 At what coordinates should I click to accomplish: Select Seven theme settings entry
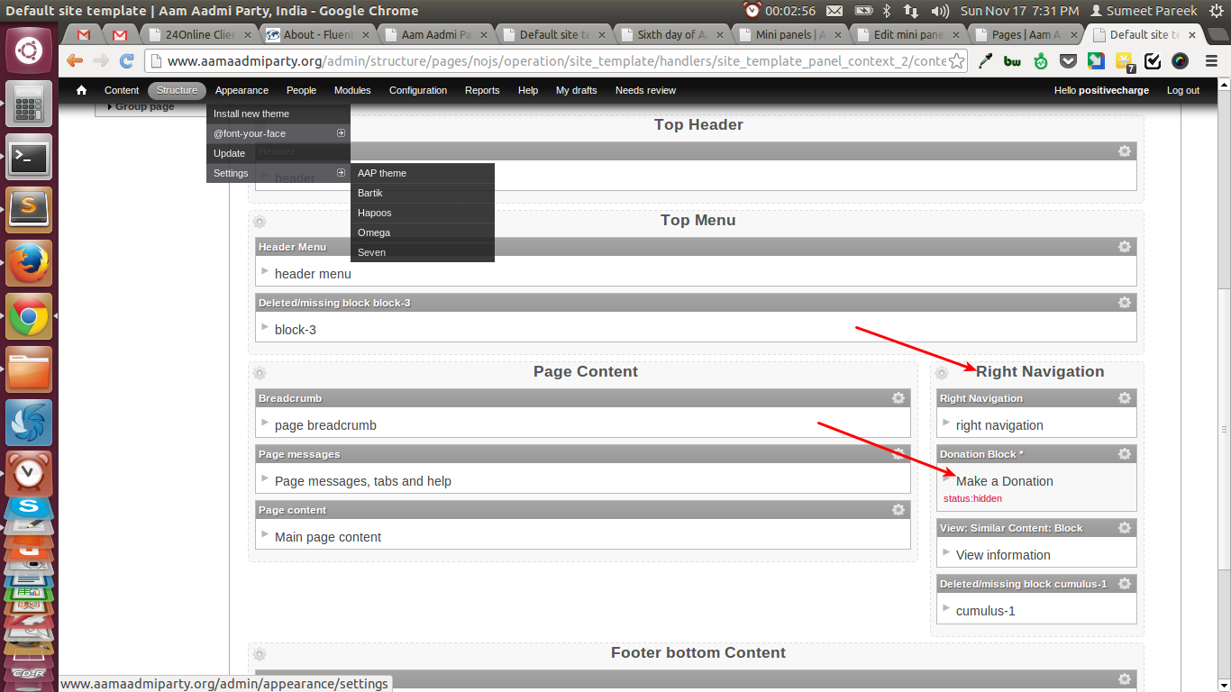[423, 252]
